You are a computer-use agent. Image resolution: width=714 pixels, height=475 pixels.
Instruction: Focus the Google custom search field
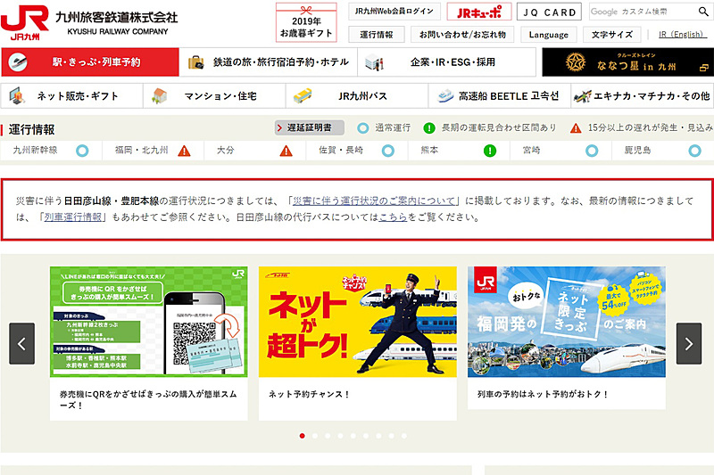point(641,12)
